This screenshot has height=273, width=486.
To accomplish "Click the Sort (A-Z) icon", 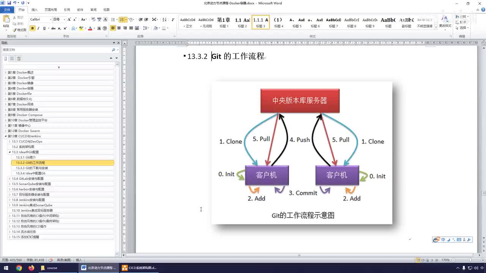I will (164, 19).
